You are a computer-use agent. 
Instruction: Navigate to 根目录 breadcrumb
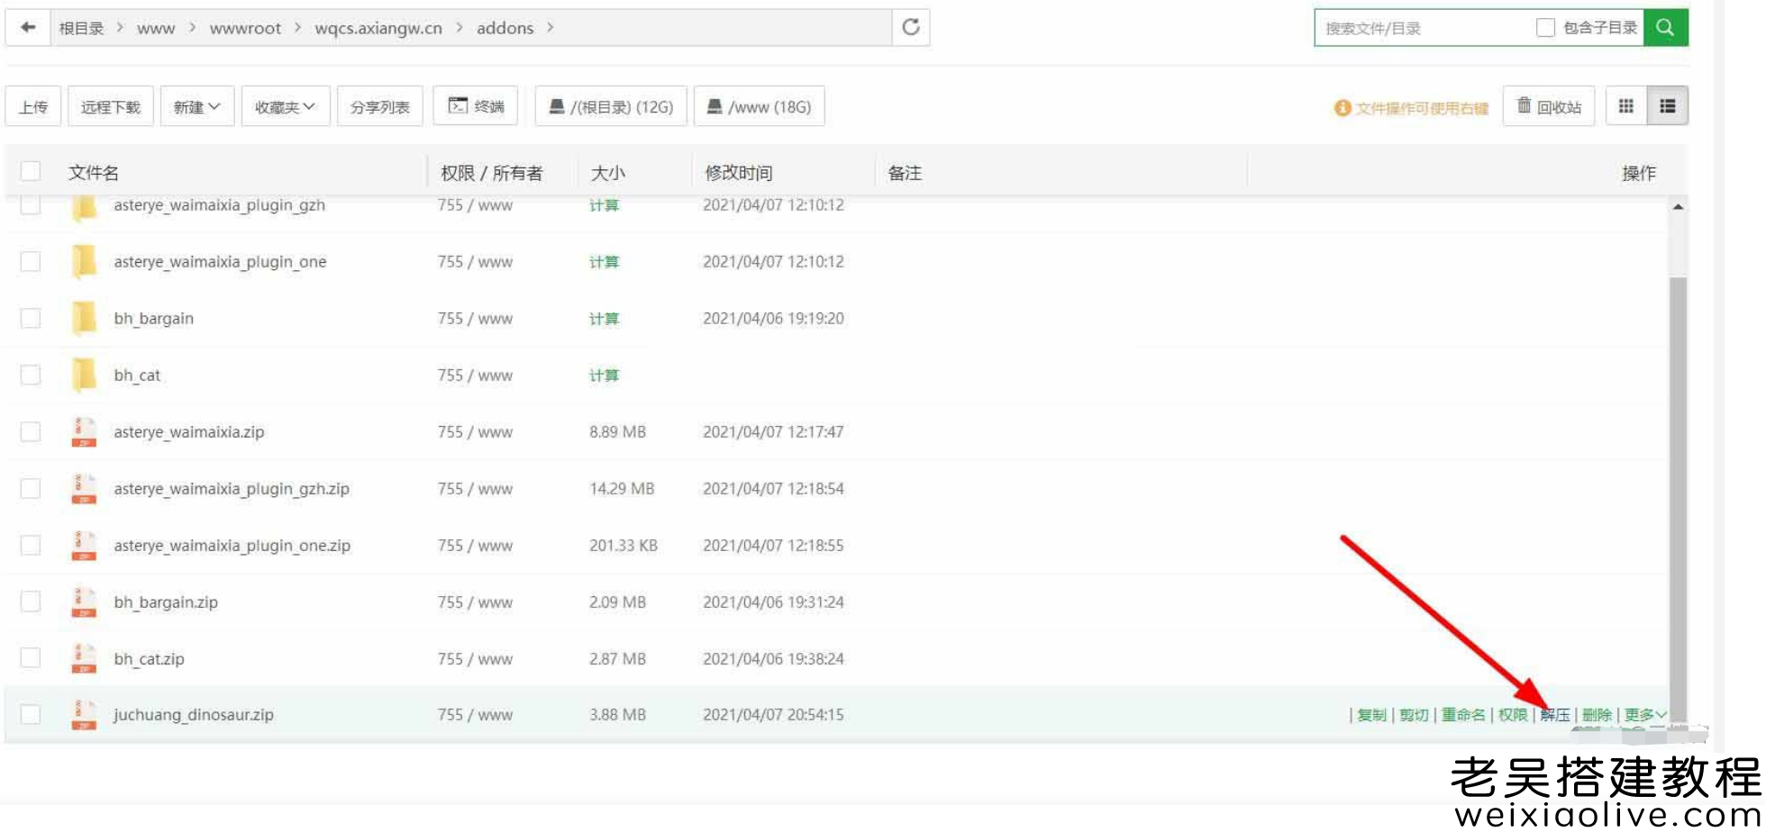pyautogui.click(x=82, y=28)
